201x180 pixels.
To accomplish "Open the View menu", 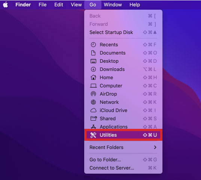I will (x=76, y=5).
